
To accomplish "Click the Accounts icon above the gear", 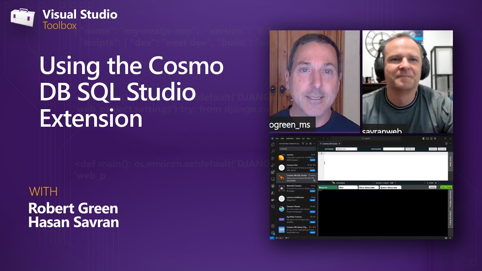I will 273,226.
